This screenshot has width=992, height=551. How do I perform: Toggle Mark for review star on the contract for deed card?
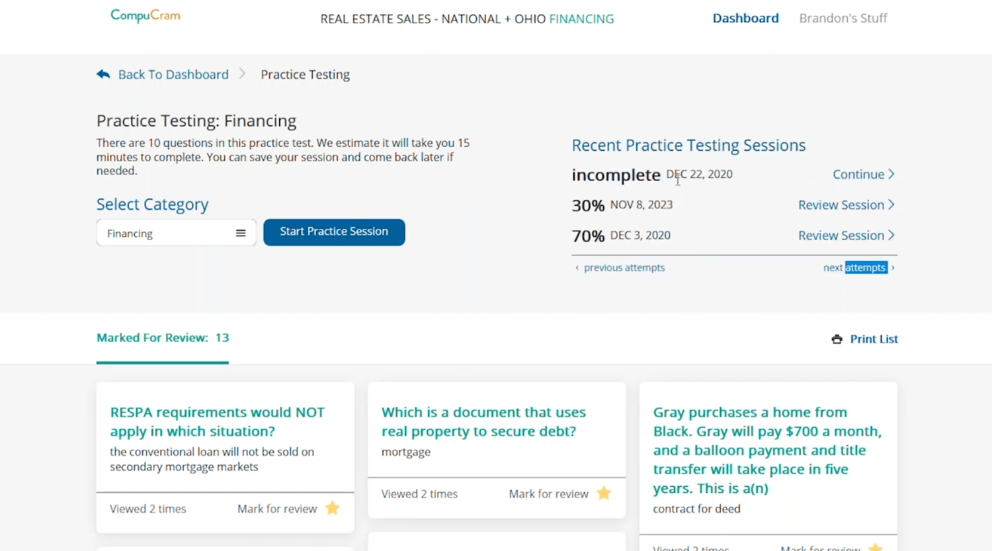point(875,548)
